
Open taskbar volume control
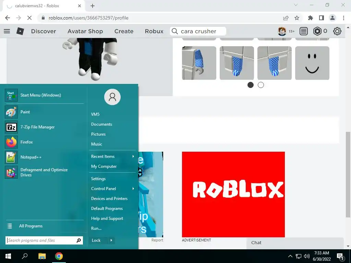(307, 256)
